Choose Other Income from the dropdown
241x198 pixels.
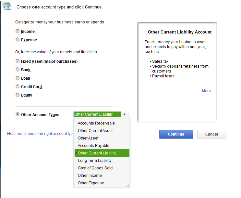point(90,176)
